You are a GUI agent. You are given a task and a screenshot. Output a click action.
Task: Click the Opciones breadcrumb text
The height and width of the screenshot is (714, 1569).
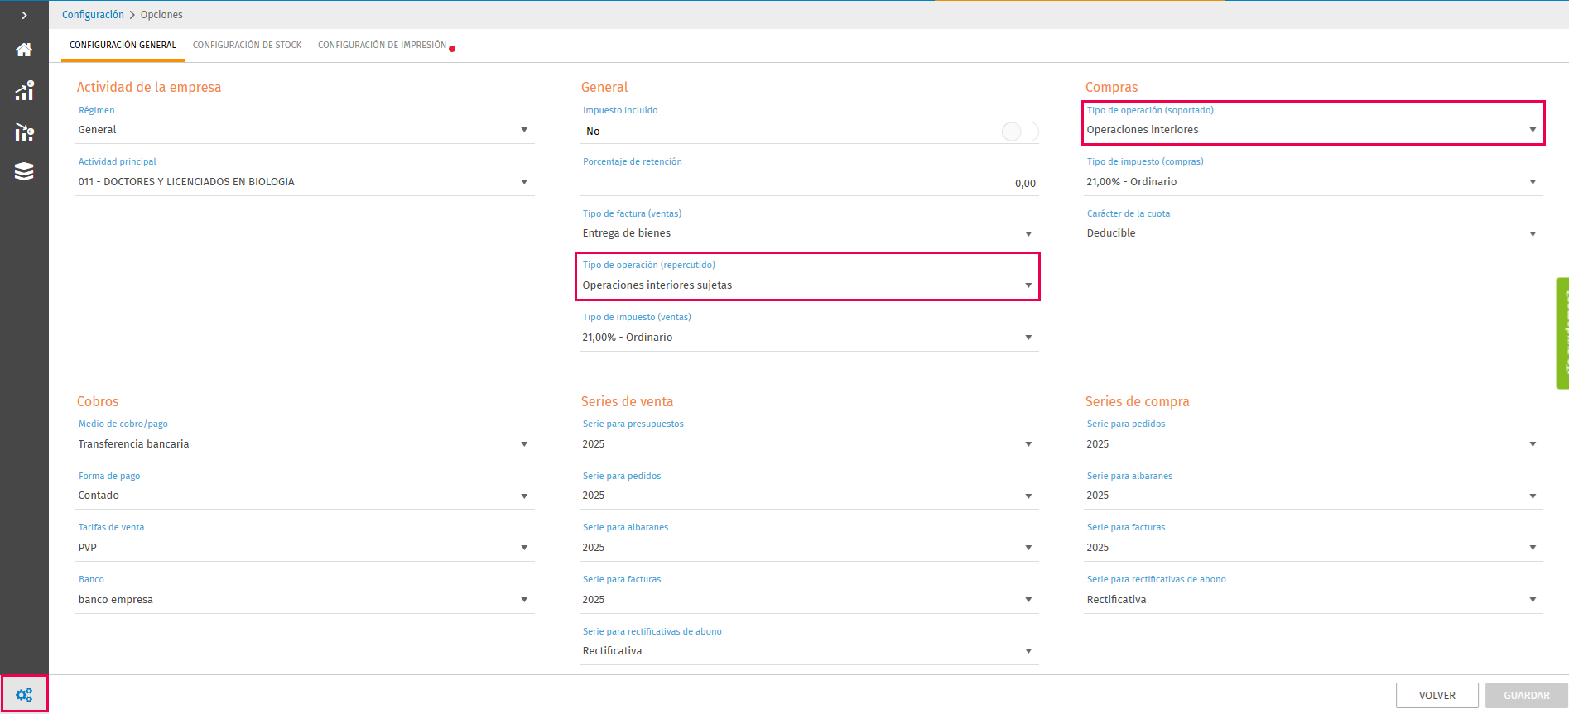pos(161,15)
